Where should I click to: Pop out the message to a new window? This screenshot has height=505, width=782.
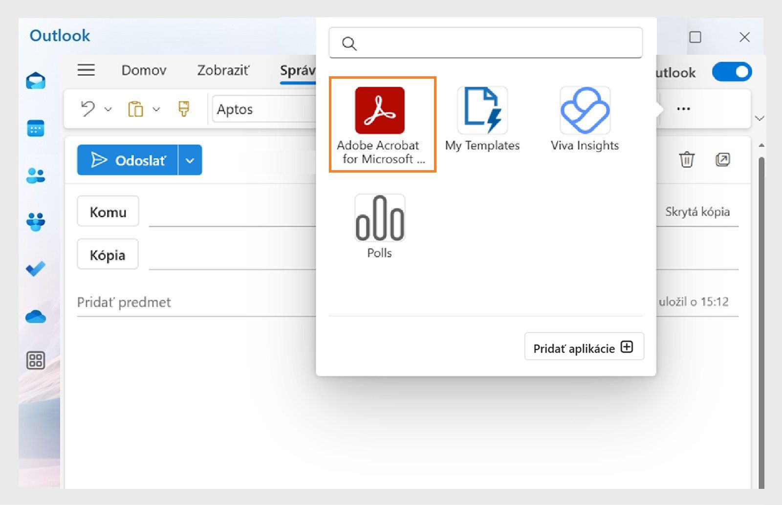722,159
